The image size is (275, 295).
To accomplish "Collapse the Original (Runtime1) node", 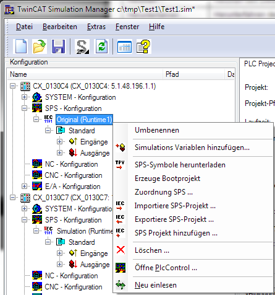I will tap(36, 120).
